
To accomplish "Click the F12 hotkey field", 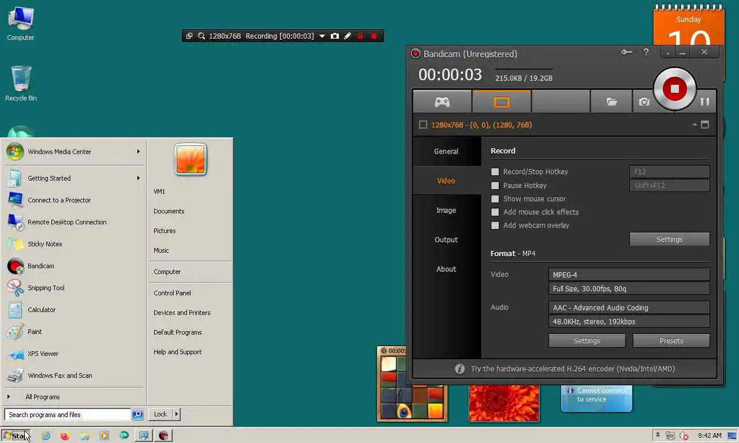I will 669,171.
